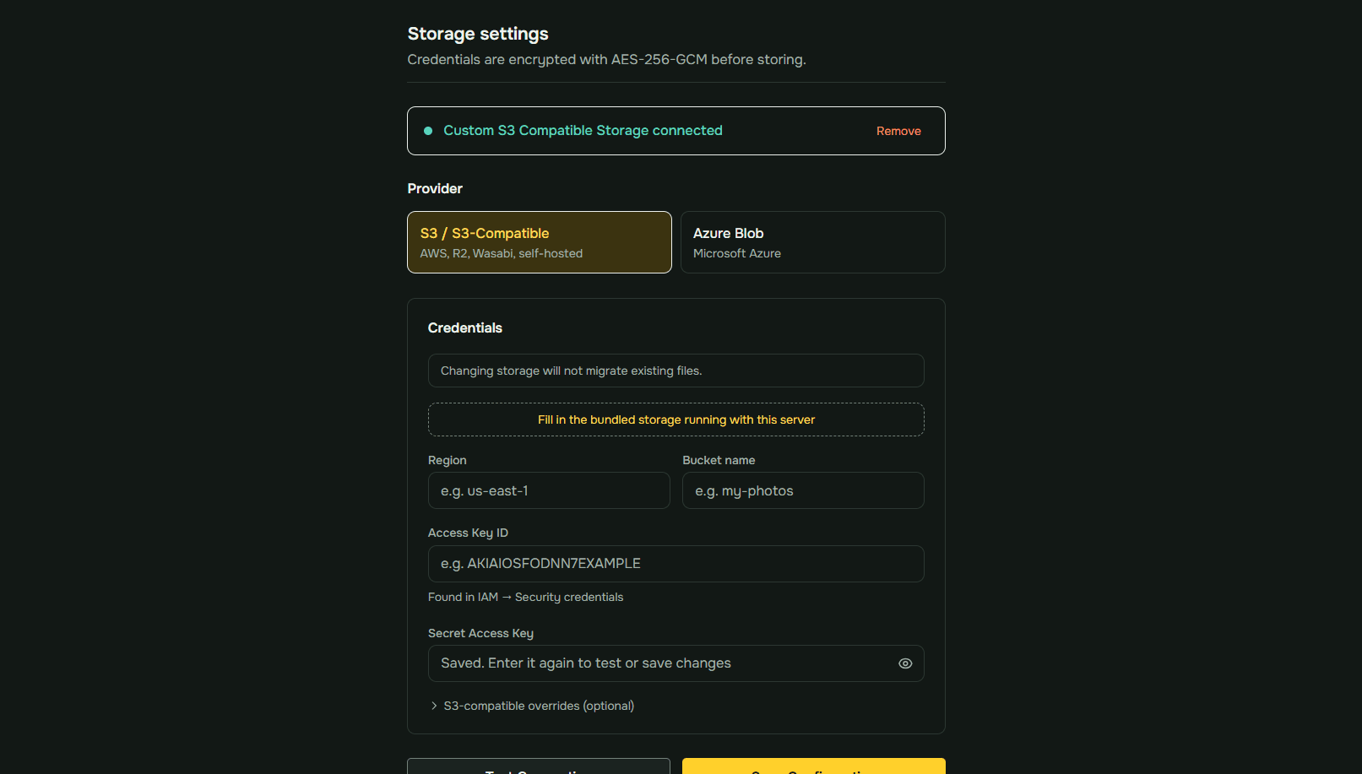Focus the Region input field
The image size is (1362, 774).
click(x=549, y=490)
